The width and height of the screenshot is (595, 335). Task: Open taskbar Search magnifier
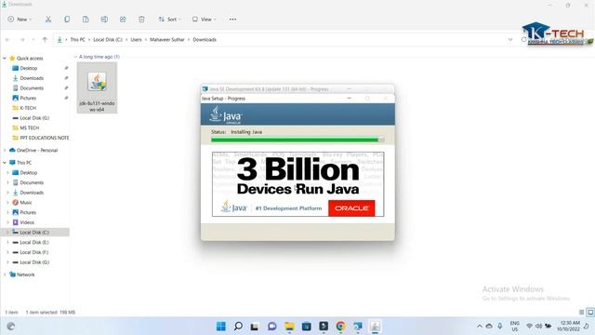(x=238, y=327)
